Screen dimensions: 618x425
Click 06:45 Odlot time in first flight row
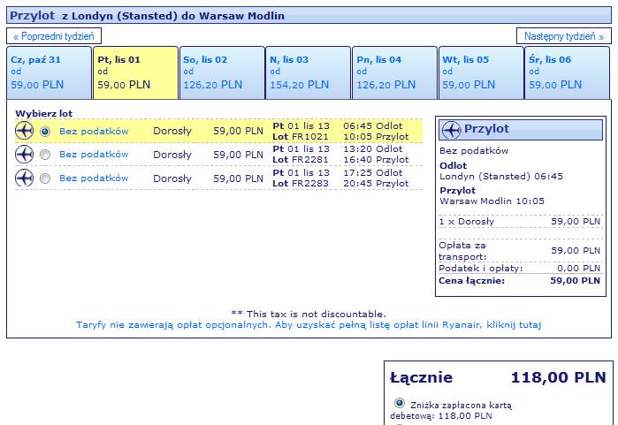pyautogui.click(x=373, y=126)
